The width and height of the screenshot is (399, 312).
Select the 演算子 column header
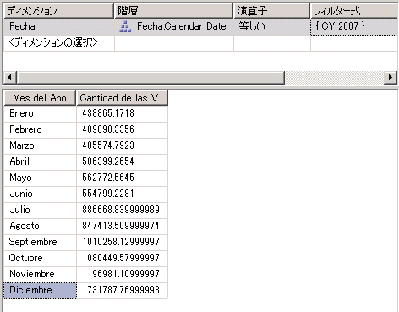271,11
